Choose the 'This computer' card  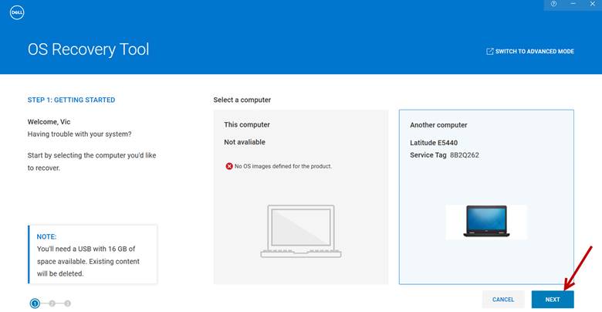click(x=300, y=196)
